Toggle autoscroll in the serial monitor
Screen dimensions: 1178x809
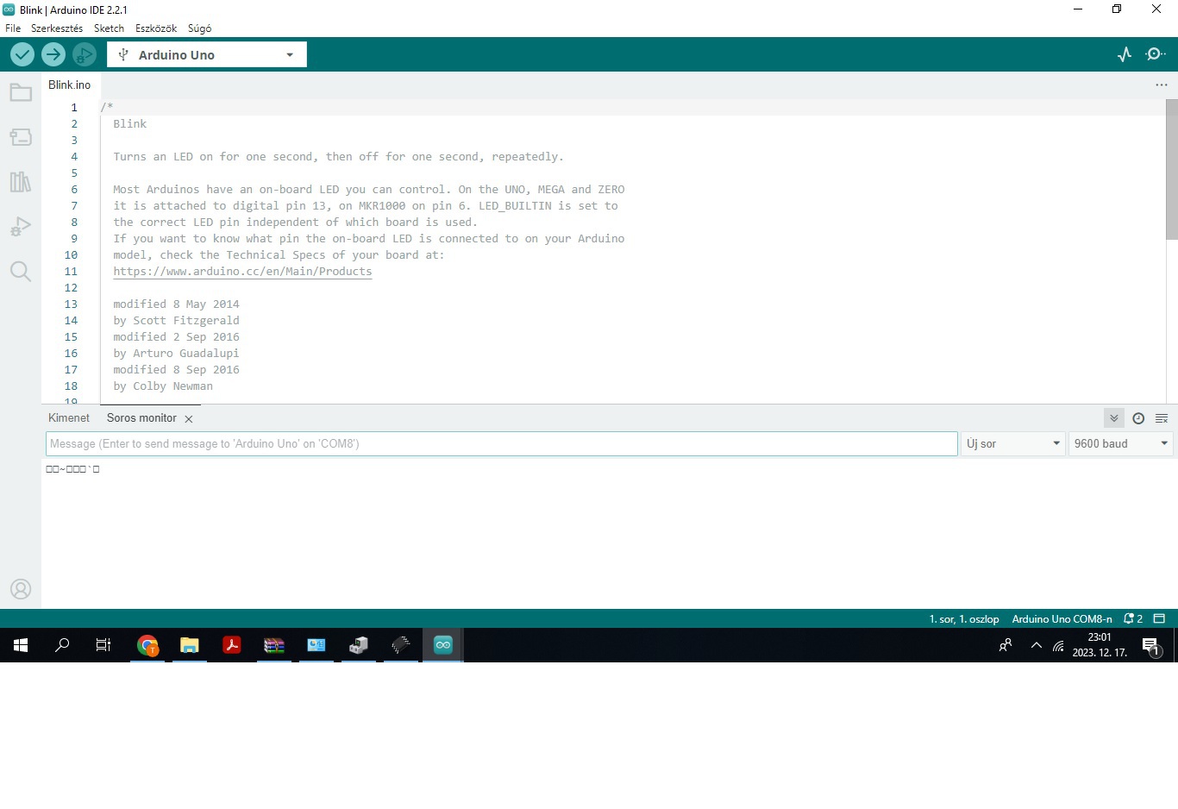click(x=1114, y=418)
